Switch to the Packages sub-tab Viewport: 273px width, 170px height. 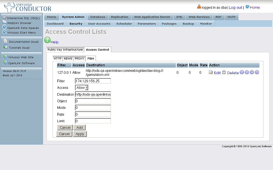point(169,24)
